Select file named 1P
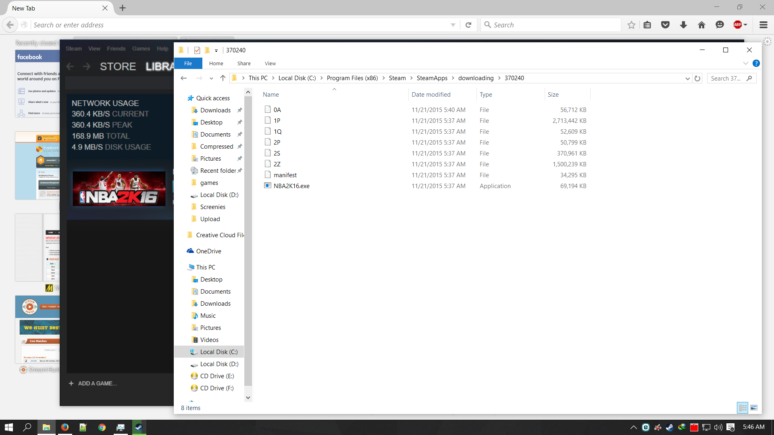Screen dimensions: 774x435 277,121
